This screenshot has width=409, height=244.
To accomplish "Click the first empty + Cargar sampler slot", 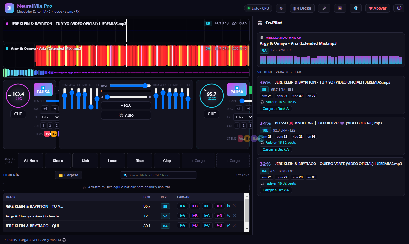I will (198, 161).
